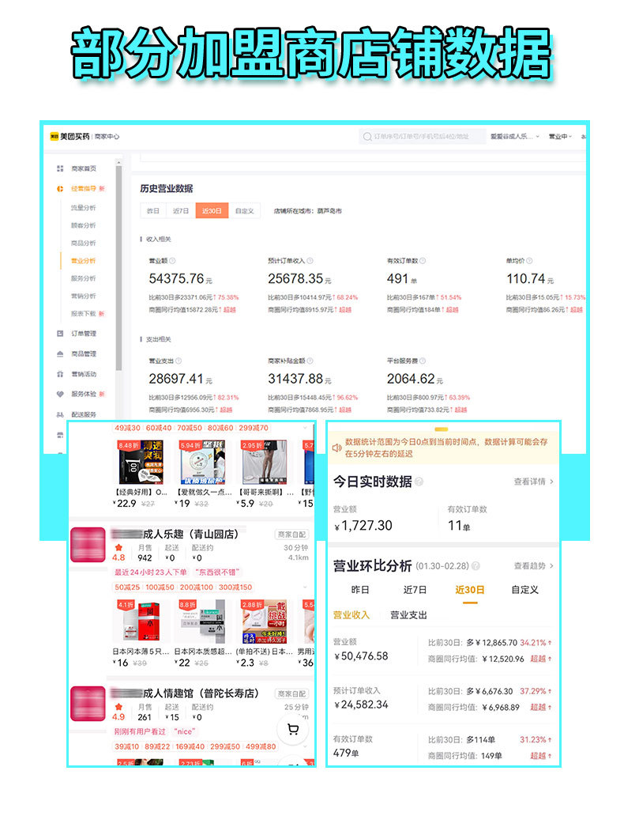Open 营销活动 menu item
Image resolution: width=624 pixels, height=816 pixels.
(84, 374)
